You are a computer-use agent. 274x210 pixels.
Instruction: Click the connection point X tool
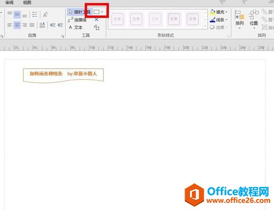point(96,19)
